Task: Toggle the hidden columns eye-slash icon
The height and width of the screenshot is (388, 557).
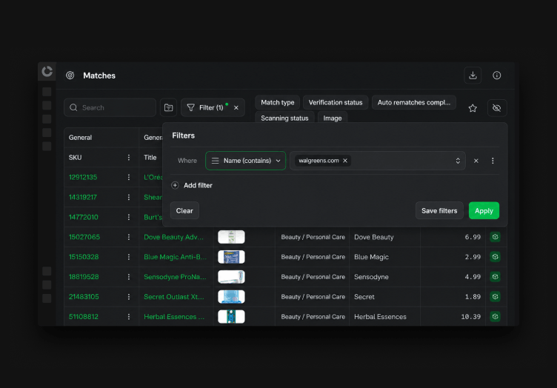Action: click(x=496, y=107)
